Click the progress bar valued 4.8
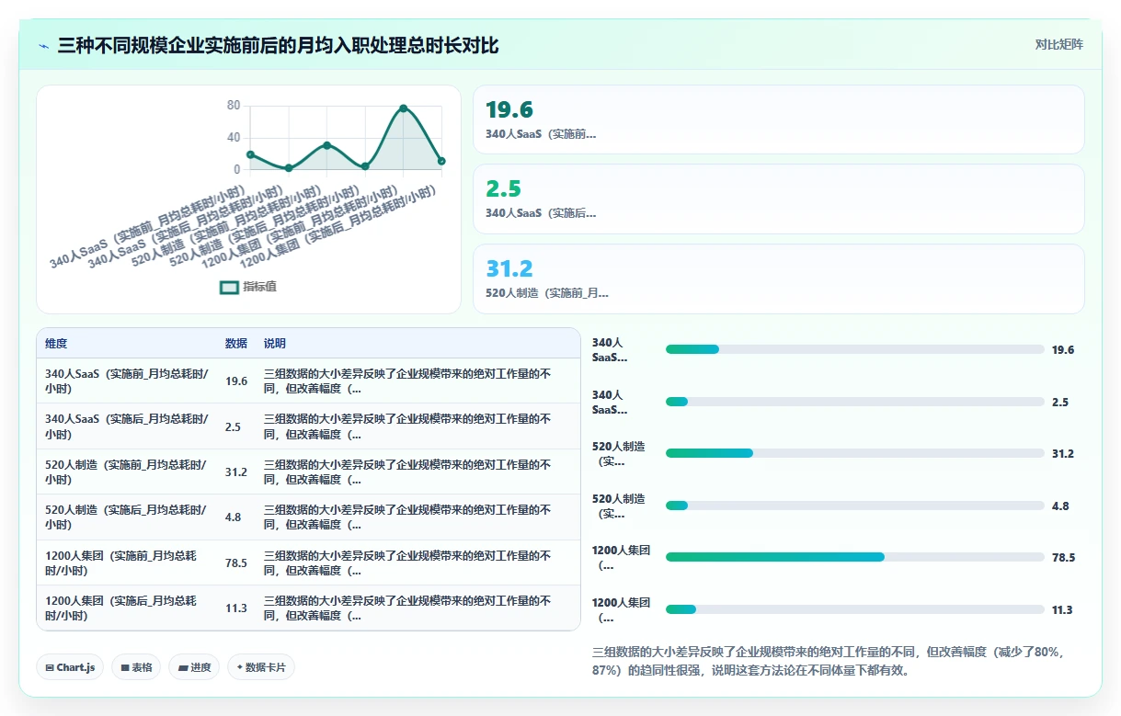This screenshot has width=1121, height=716. click(854, 506)
